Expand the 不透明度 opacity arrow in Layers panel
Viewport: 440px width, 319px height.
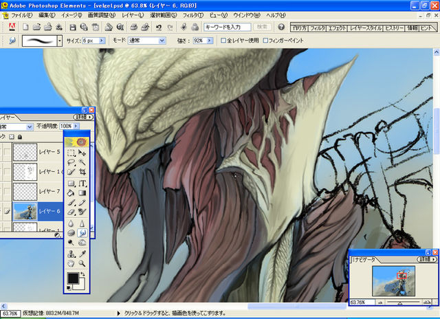(x=76, y=126)
